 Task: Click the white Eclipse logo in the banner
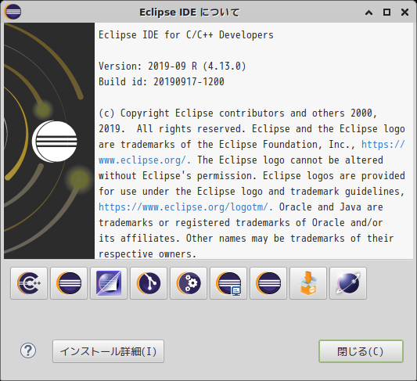pos(55,142)
